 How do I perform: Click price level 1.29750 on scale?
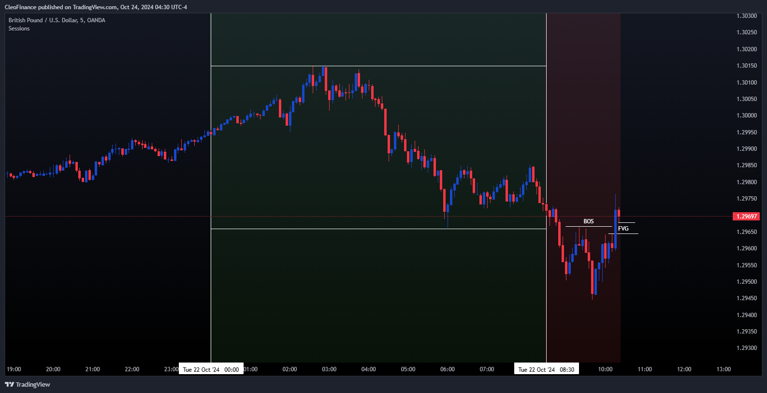point(747,199)
